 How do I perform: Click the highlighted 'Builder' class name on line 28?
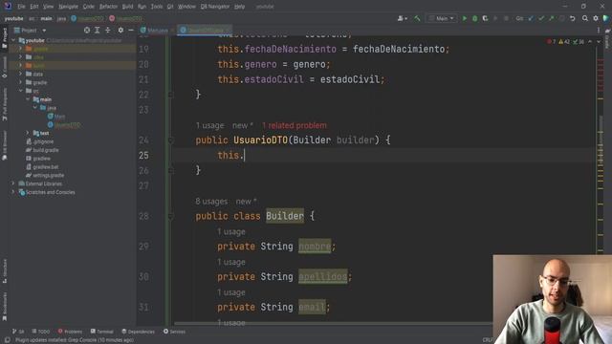click(285, 216)
